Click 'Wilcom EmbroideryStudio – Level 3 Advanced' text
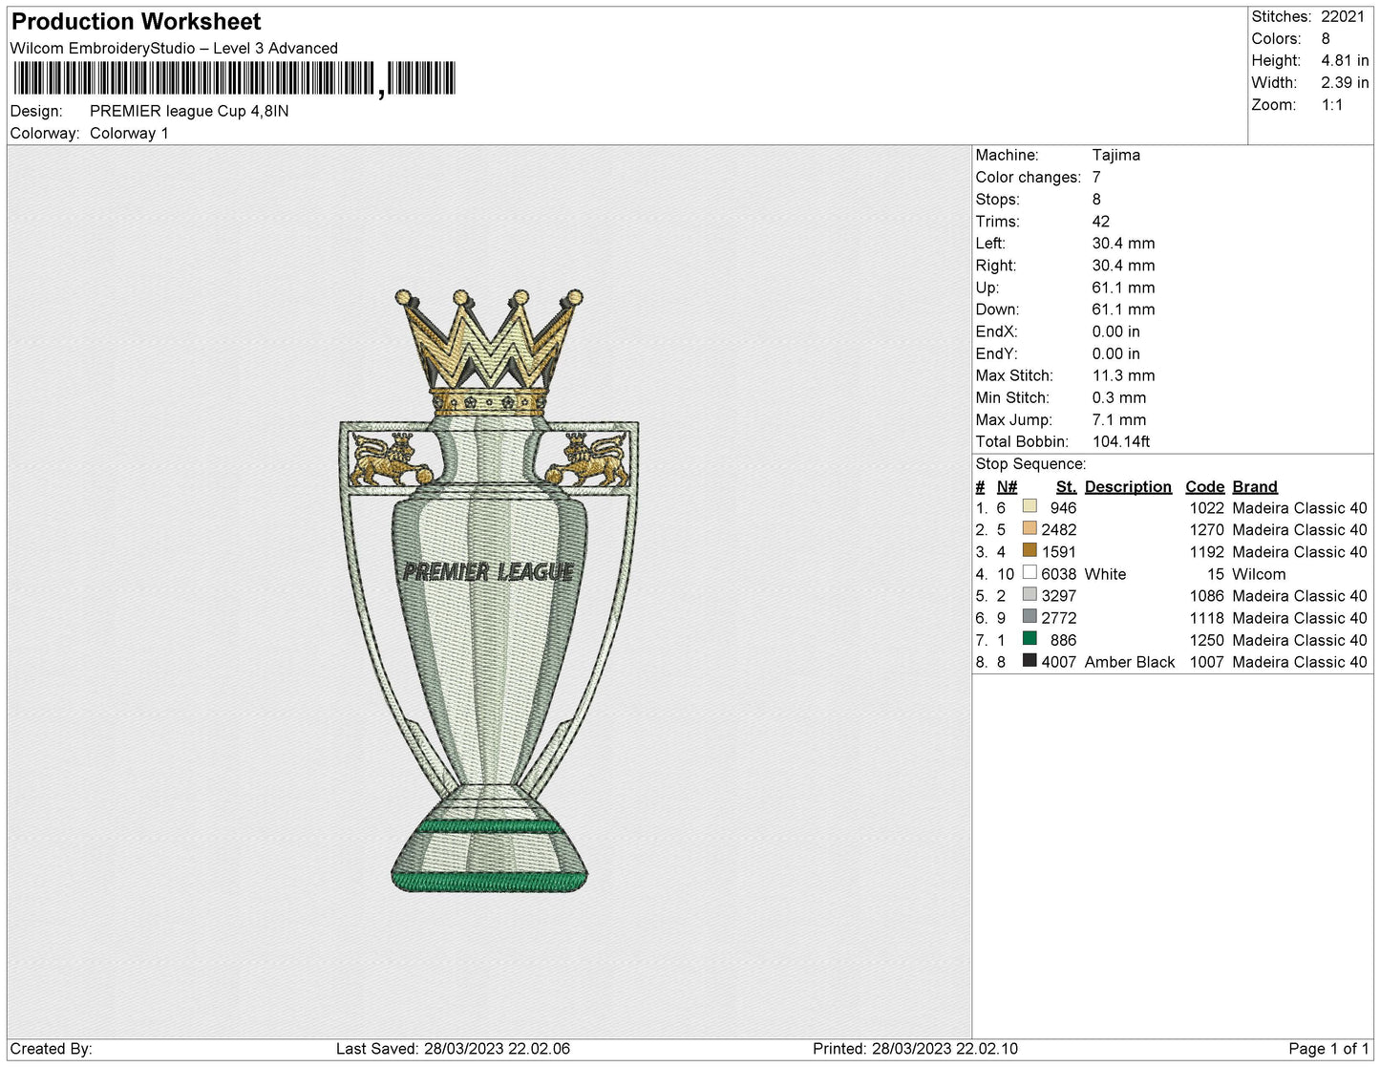Viewport: 1380px width, 1067px height. [x=174, y=49]
